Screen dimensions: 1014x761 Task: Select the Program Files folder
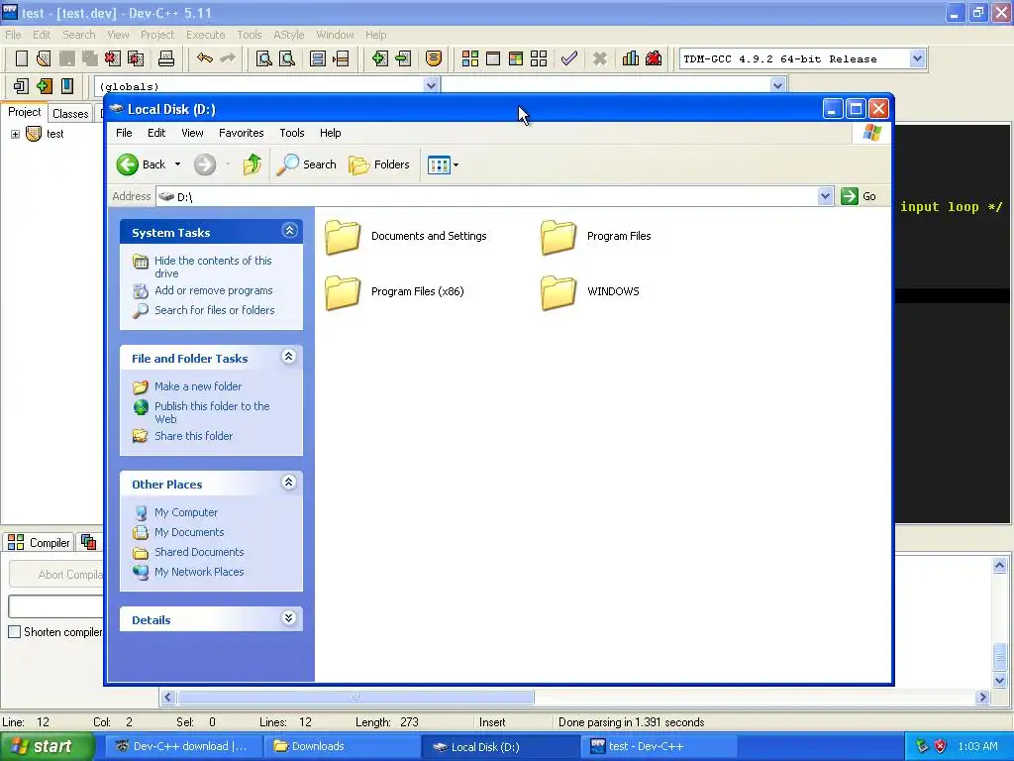click(596, 236)
